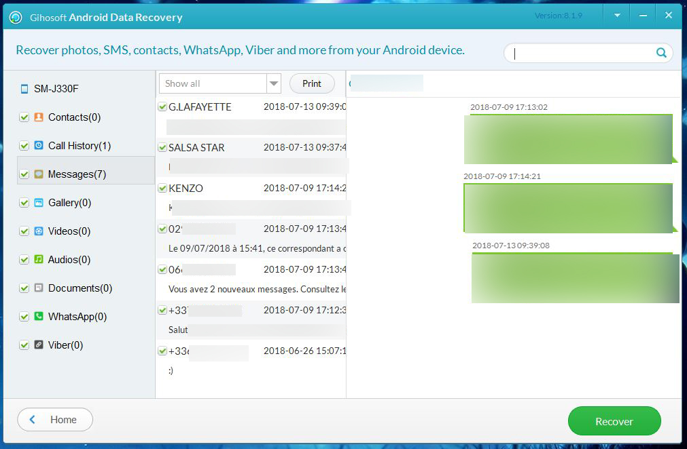Uncheck the Messages(7) checkbox
Image resolution: width=687 pixels, height=449 pixels.
[24, 174]
